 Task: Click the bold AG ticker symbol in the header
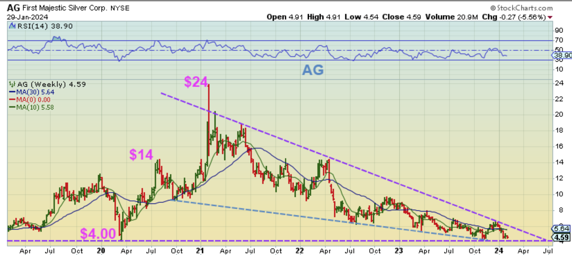click(x=13, y=8)
